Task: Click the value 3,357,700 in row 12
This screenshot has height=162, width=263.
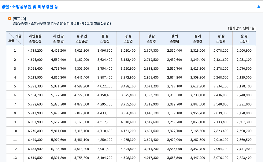Action: pyautogui.click(x=198, y=149)
